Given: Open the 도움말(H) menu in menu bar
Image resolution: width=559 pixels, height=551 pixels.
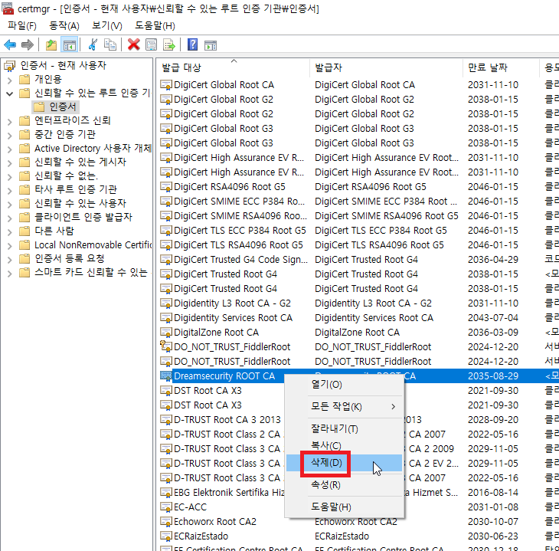Looking at the screenshot, I should [155, 26].
